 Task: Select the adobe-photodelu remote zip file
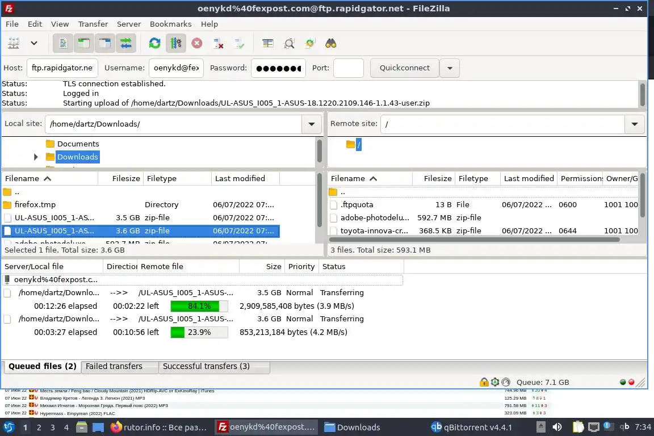(483, 218)
